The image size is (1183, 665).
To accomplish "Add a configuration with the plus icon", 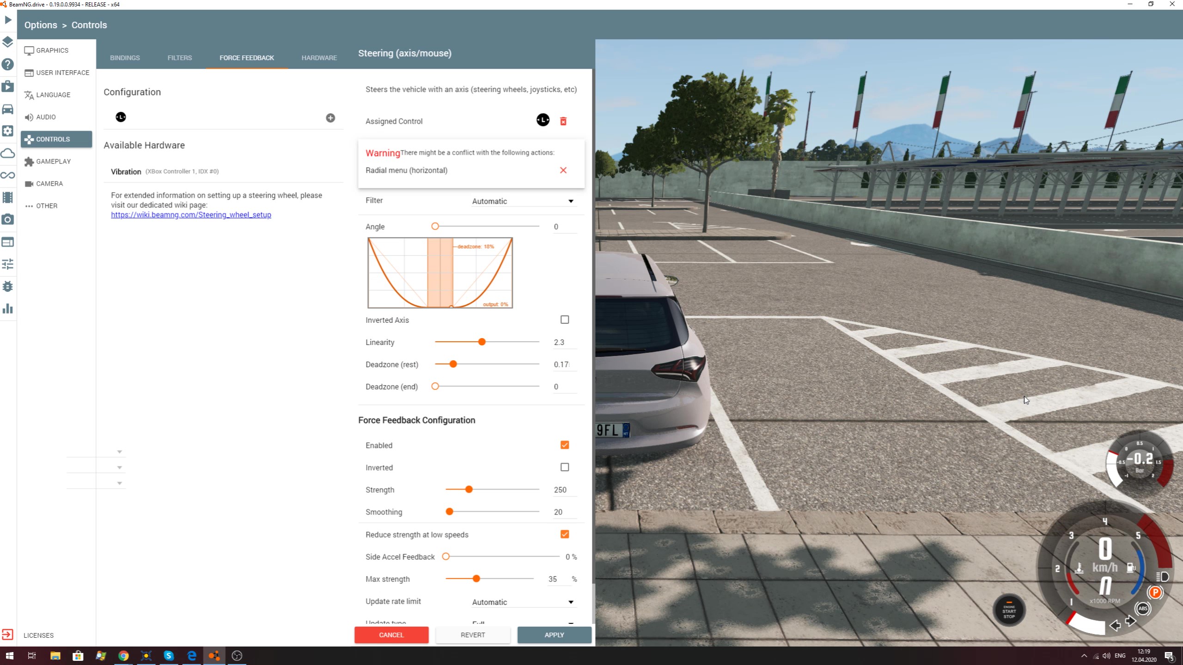I will [x=330, y=118].
